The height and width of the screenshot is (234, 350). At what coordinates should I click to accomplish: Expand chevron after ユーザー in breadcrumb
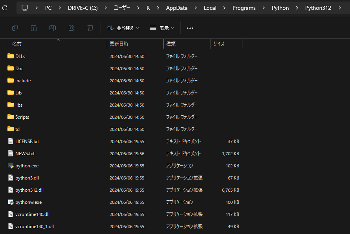[138, 8]
